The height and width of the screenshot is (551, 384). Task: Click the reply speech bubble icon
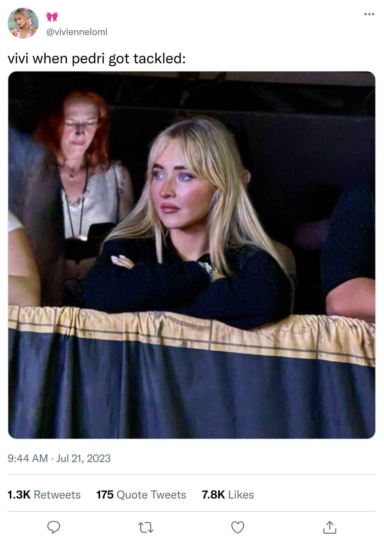click(54, 527)
